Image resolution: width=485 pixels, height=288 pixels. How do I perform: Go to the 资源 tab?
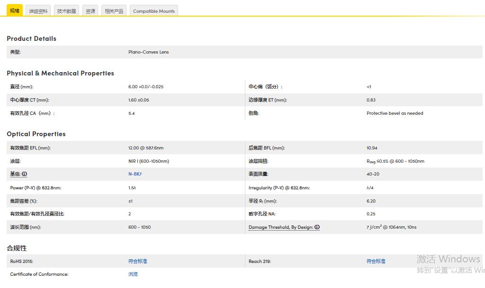(90, 11)
